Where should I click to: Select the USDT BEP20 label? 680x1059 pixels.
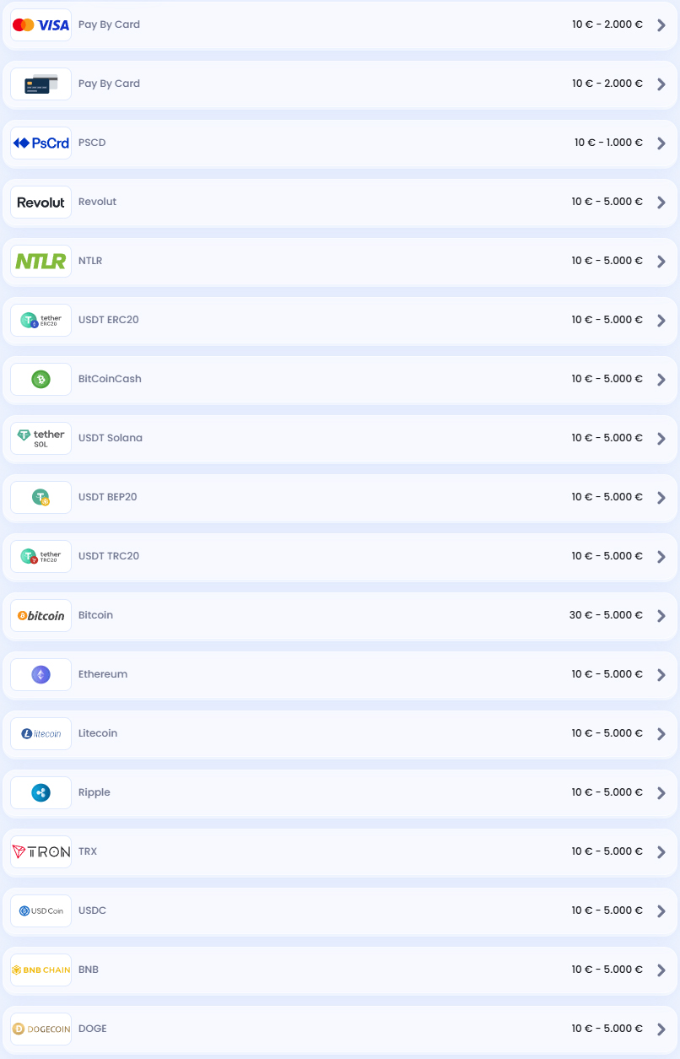tap(107, 497)
